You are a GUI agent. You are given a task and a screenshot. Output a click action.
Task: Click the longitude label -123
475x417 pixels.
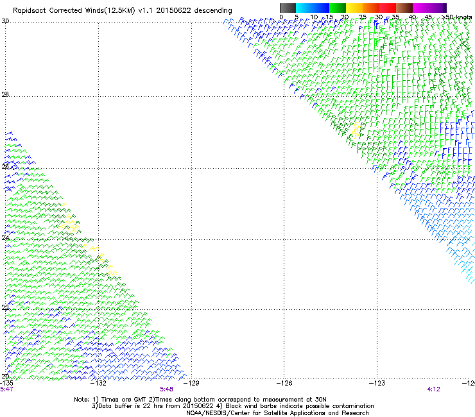click(377, 383)
